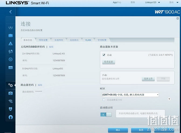Image resolution: width=181 pixels, height=133 pixels.
Task: Click the Linksys2.4G network name value
Action: pos(59,54)
